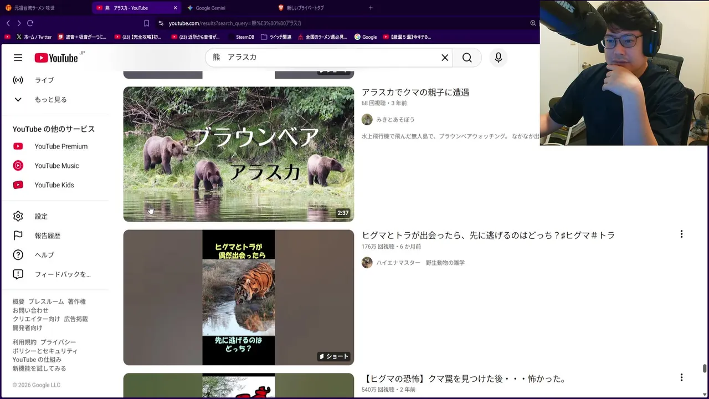
Task: Reload the page with the refresh icon
Action: [30, 23]
